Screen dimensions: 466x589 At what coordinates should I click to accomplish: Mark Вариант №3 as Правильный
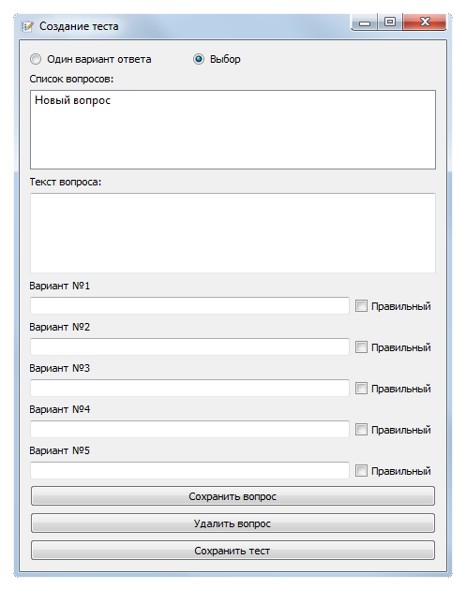point(361,389)
